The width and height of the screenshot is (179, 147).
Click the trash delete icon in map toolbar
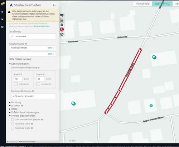coord(62,25)
